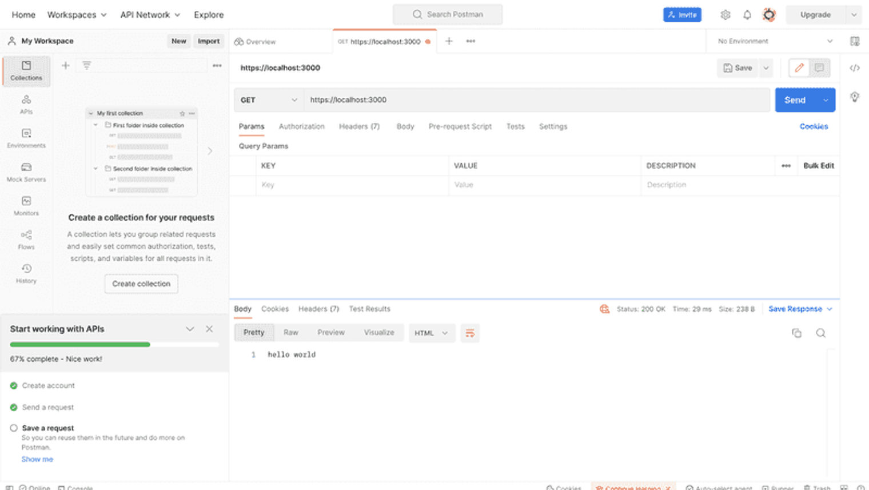Click the Show me link
869x490 pixels.
[x=37, y=459]
